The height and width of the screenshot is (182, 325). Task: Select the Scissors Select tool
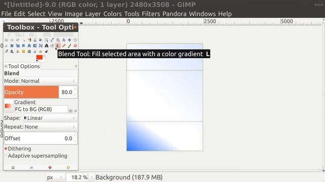tap(35, 40)
